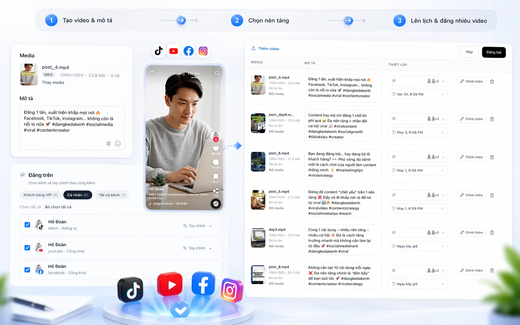
Task: Click the upload icon beside Thêm video
Action: (x=253, y=48)
